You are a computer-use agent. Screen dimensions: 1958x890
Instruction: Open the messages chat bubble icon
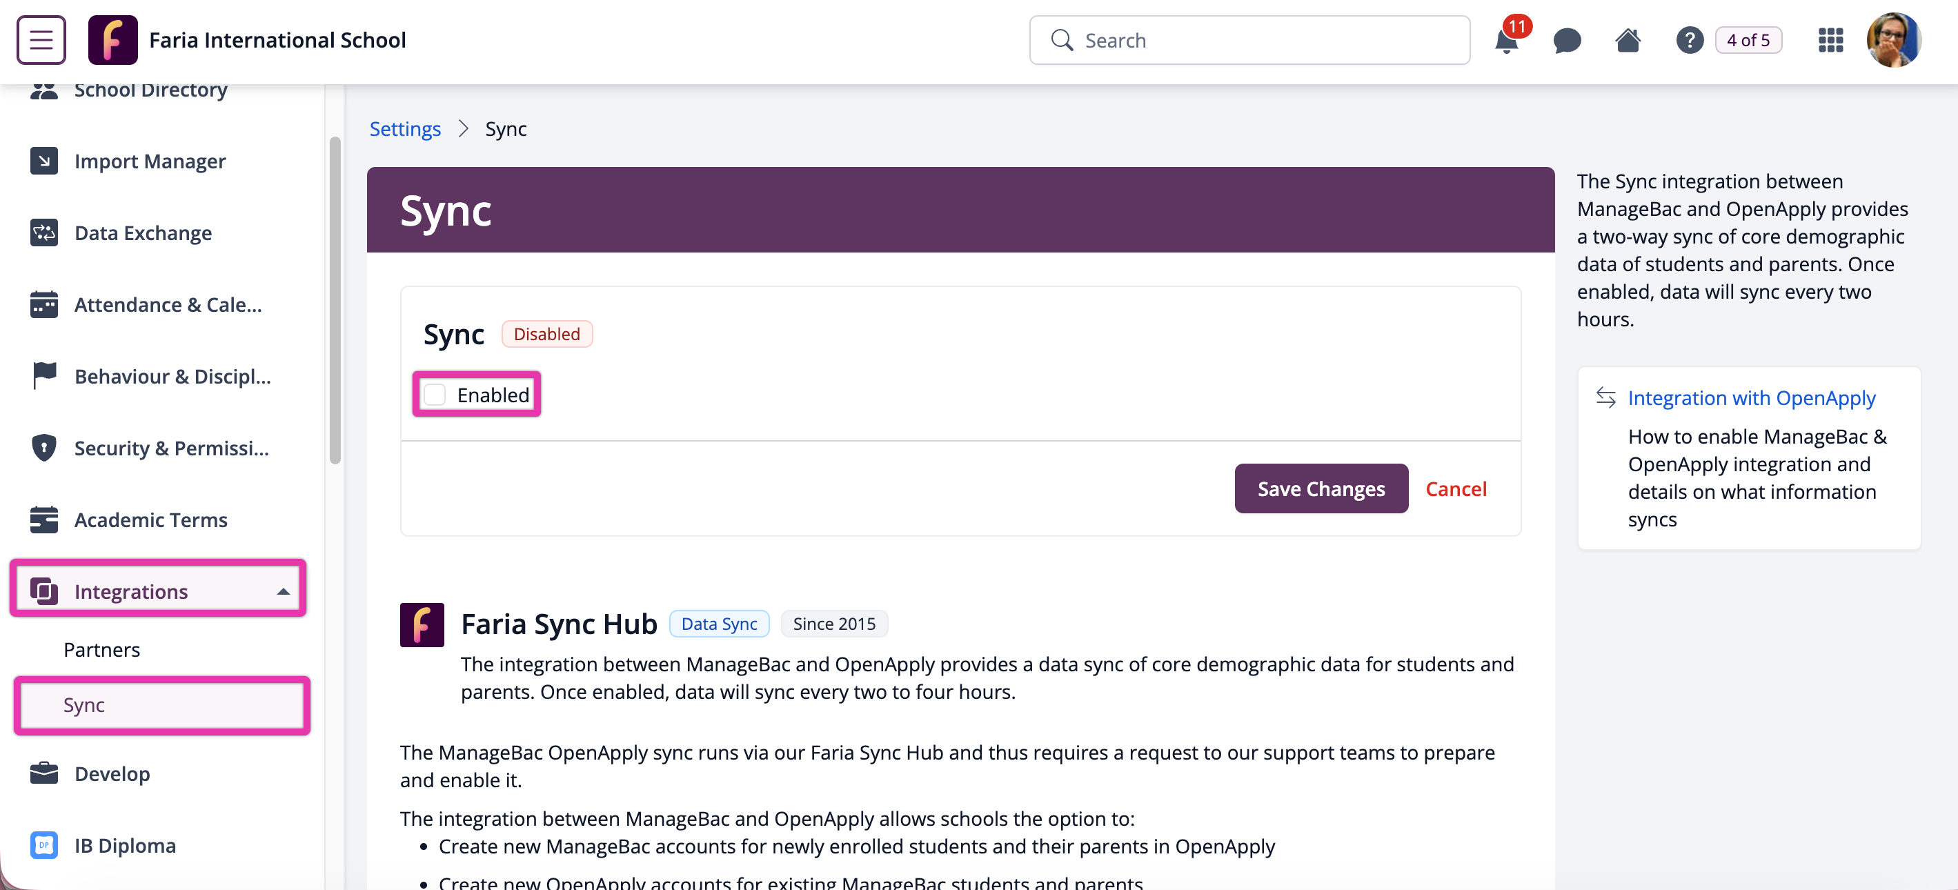click(1567, 41)
